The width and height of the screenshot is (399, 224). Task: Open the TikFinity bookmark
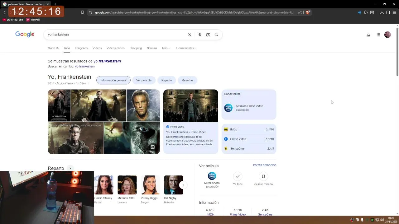(x=33, y=20)
